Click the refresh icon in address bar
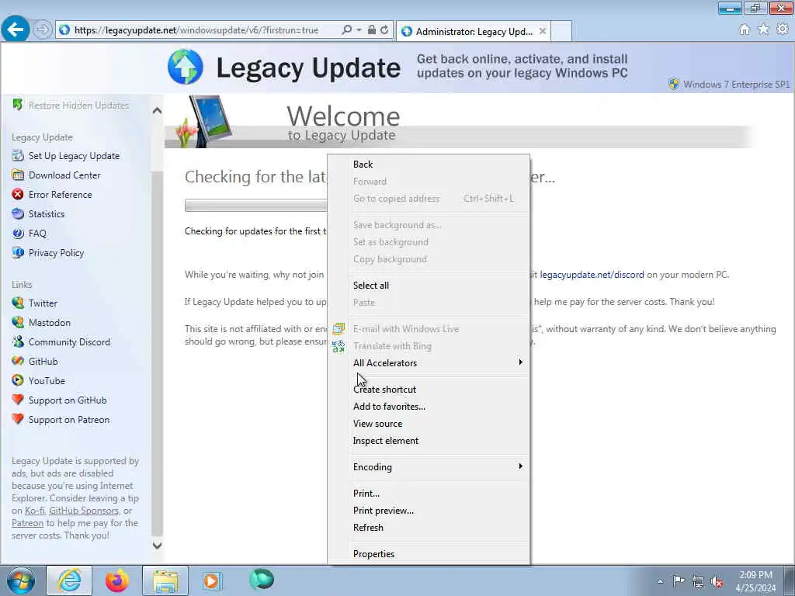This screenshot has width=795, height=596. [x=384, y=30]
